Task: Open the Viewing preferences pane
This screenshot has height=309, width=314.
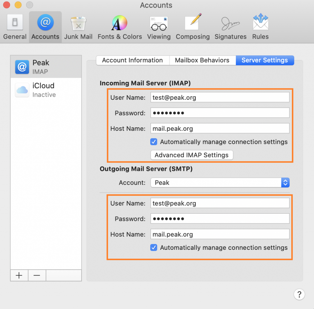Action: pos(159,27)
